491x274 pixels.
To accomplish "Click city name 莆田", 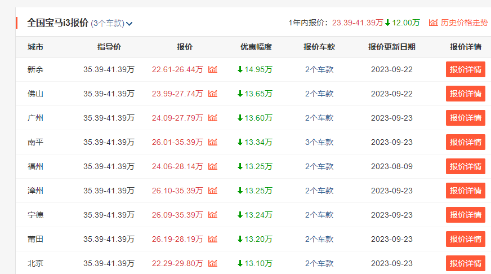I will [x=35, y=239].
